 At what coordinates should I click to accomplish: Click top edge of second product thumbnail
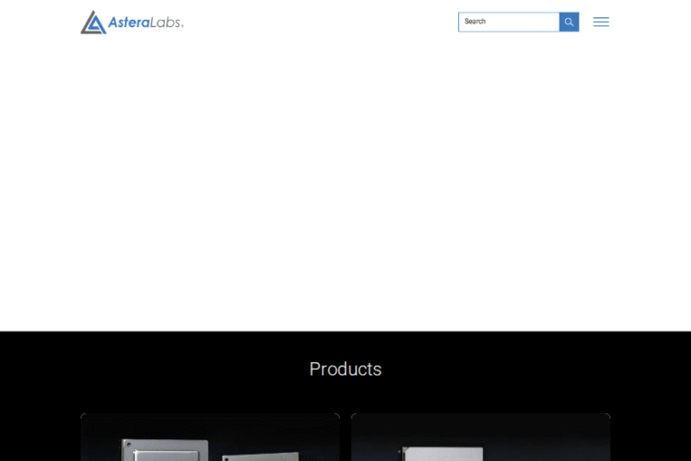(480, 416)
